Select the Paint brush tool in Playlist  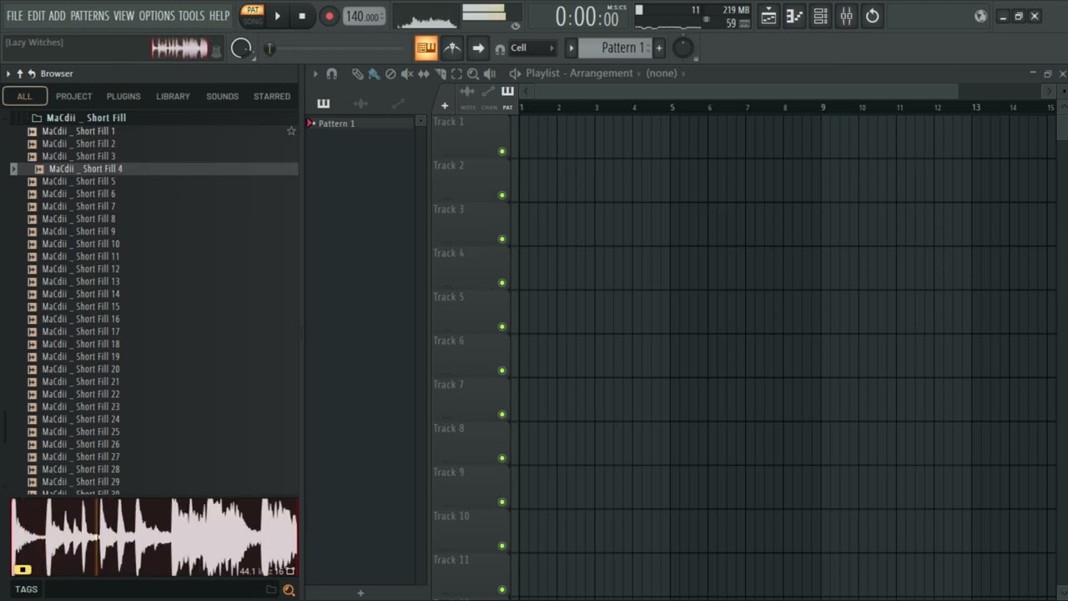374,73
